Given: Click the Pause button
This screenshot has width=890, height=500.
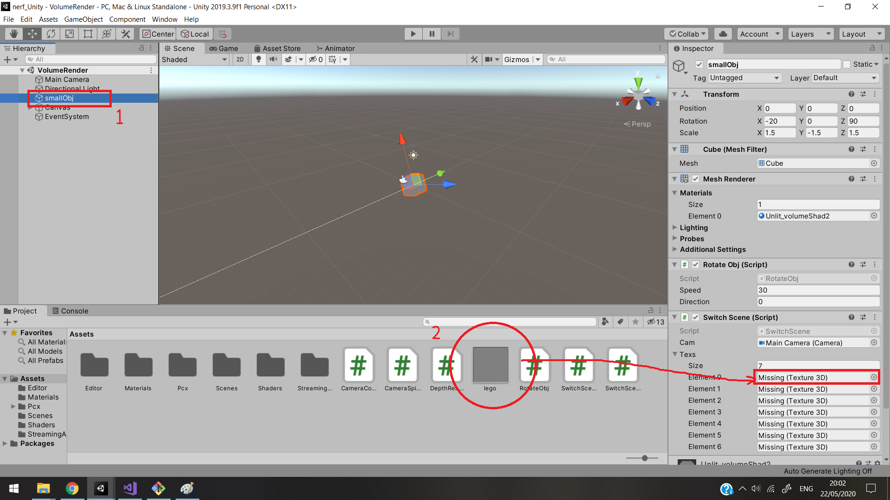Looking at the screenshot, I should click(x=432, y=34).
